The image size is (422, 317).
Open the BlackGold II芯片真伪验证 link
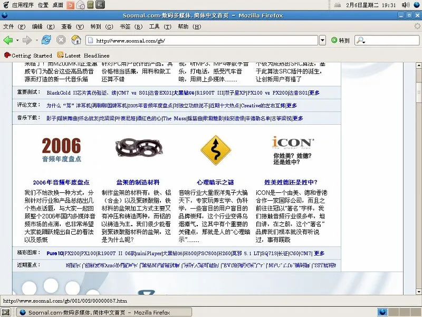click(x=82, y=93)
